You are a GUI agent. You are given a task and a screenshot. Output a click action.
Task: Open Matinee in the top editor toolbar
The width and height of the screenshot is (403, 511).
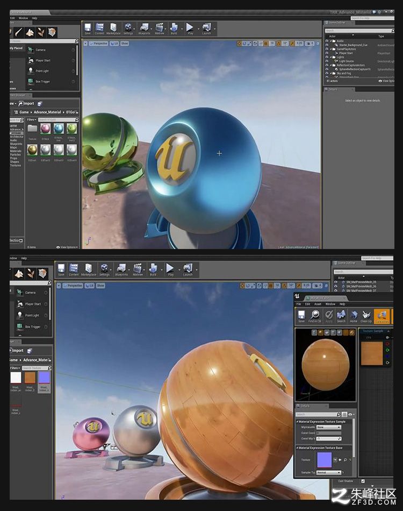click(159, 29)
